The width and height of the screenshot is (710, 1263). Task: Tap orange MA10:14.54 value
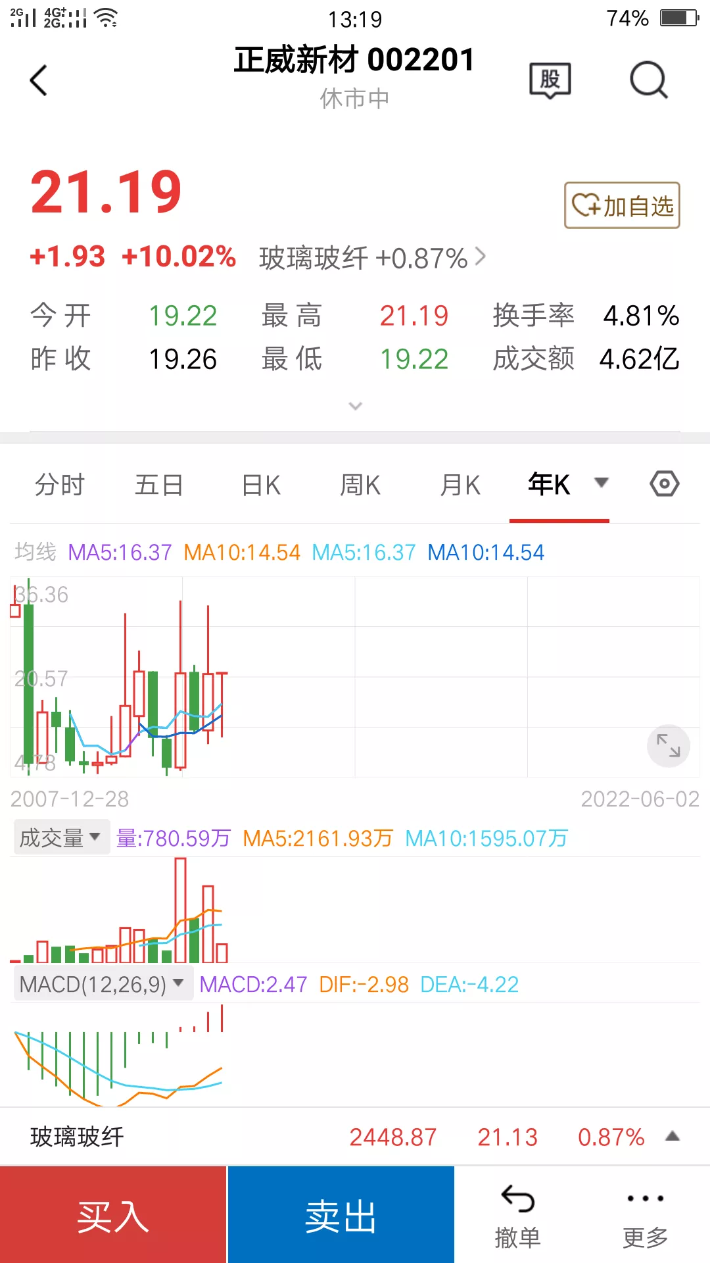tap(242, 552)
